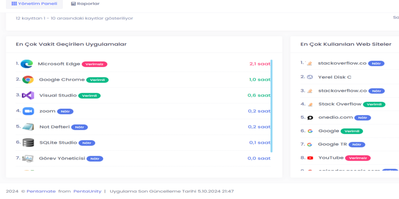Open the PentaUnity footer link
The image size is (399, 199).
[87, 191]
